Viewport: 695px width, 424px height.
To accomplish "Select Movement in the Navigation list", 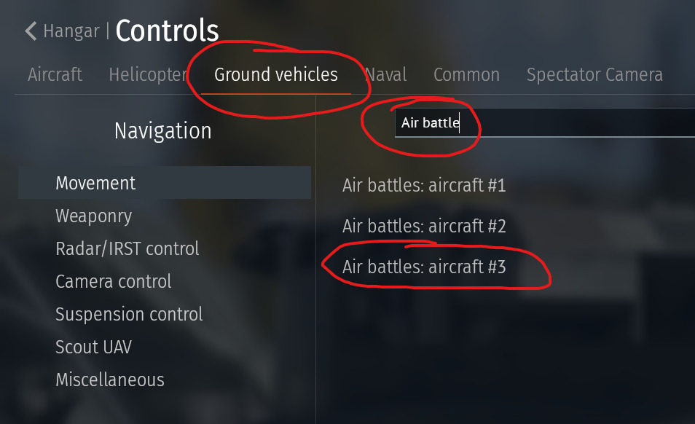I will tap(95, 183).
